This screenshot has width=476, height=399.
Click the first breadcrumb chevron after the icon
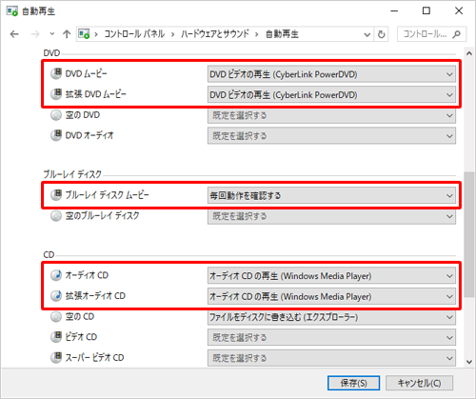pyautogui.click(x=96, y=34)
